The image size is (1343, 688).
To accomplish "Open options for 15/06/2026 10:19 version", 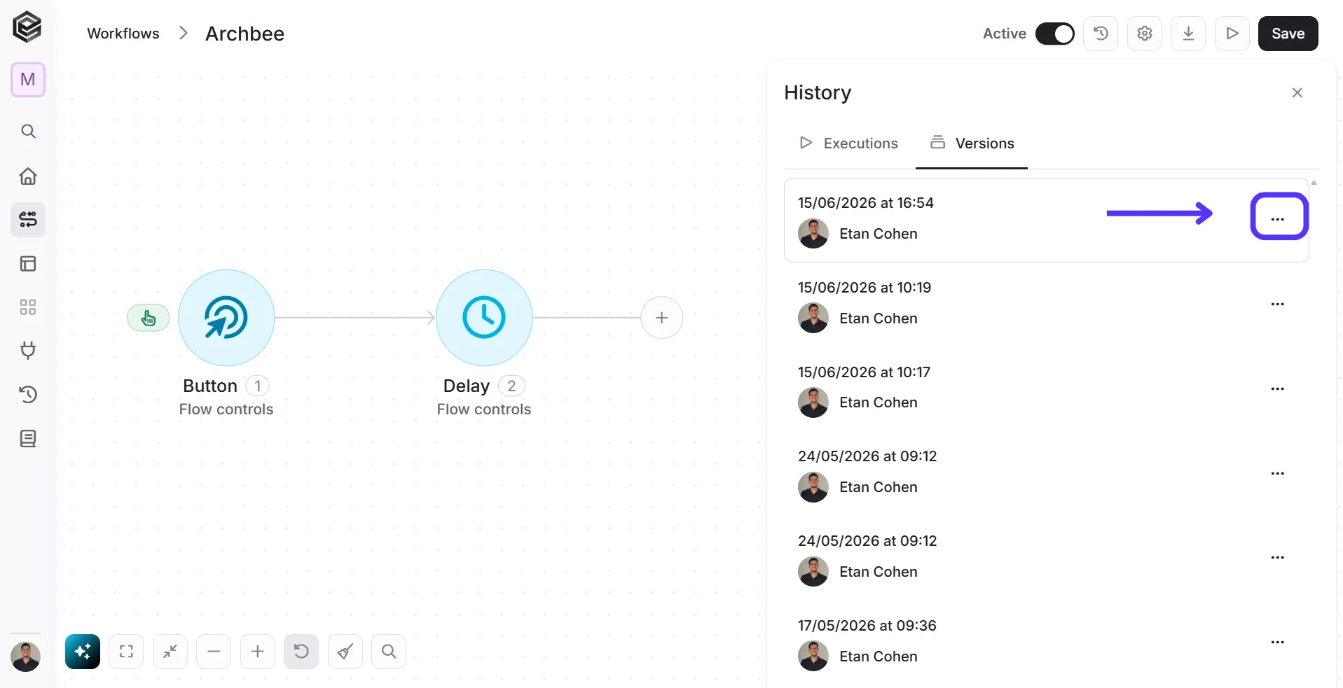I will (x=1277, y=304).
